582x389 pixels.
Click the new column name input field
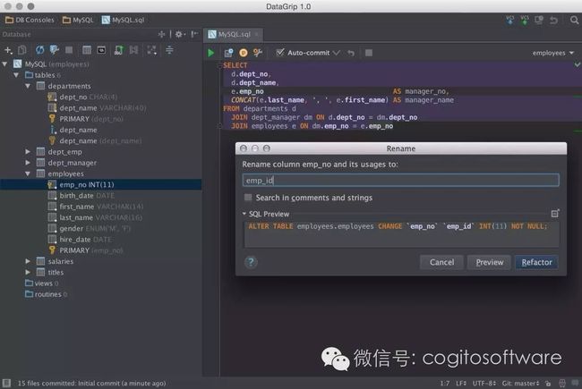tap(400, 181)
